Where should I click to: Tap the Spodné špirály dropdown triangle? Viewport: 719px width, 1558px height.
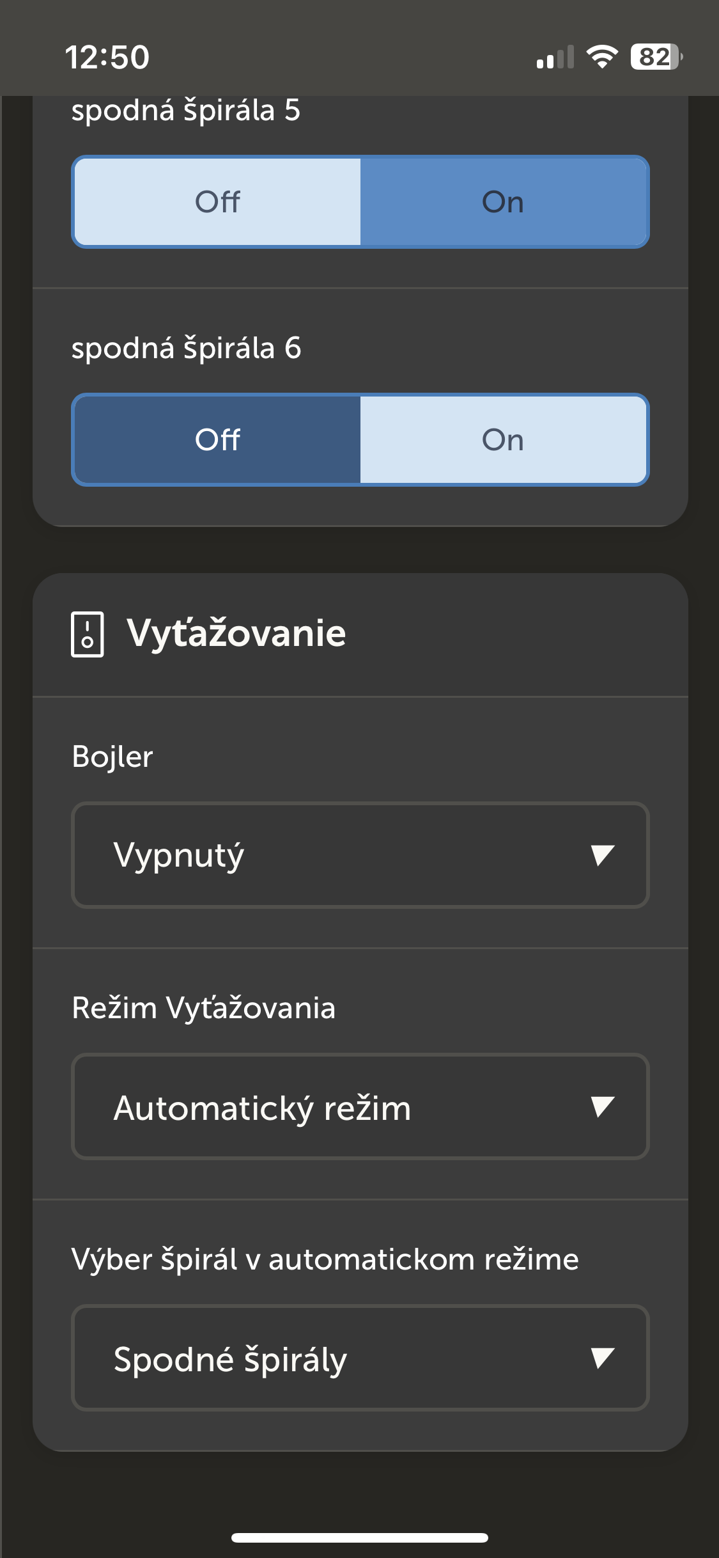[602, 1358]
